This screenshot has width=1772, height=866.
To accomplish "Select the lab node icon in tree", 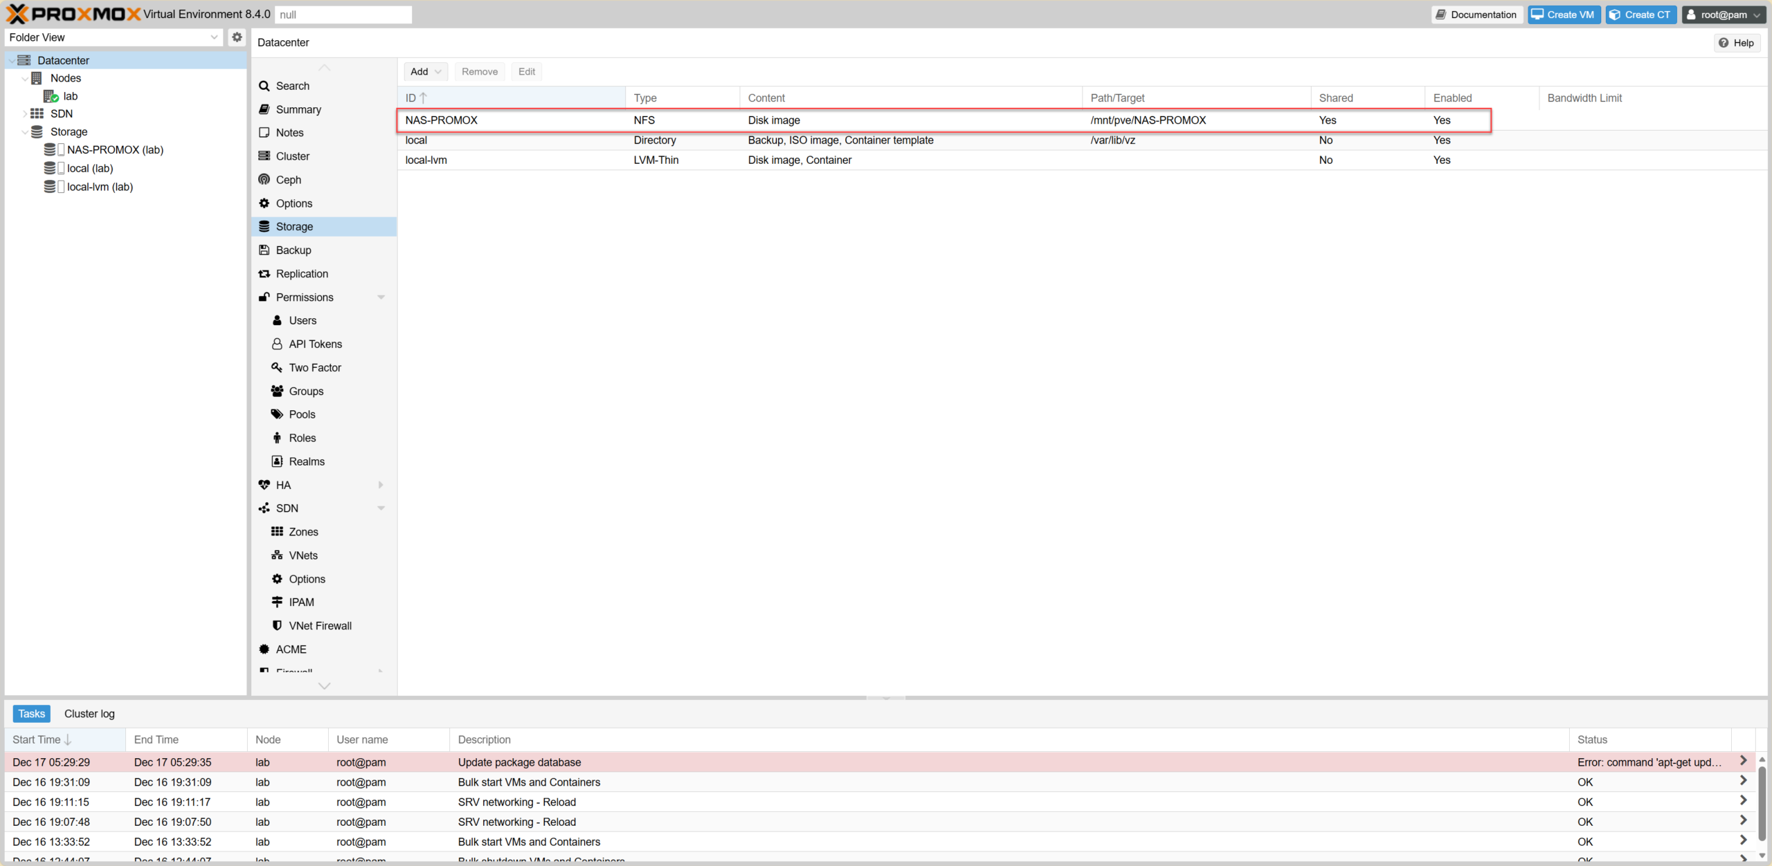I will click(x=51, y=96).
